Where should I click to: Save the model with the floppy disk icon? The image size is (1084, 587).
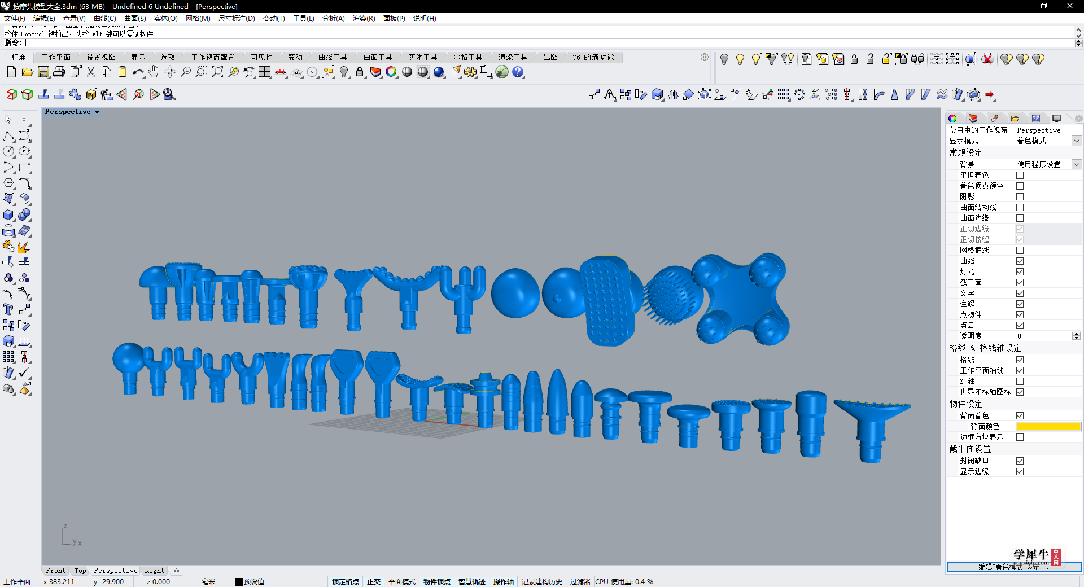tap(43, 72)
